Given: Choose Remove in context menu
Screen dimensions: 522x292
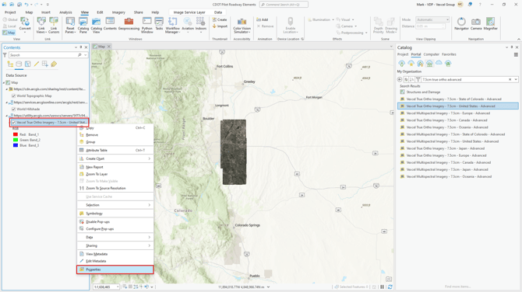Looking at the screenshot, I should (x=115, y=134).
